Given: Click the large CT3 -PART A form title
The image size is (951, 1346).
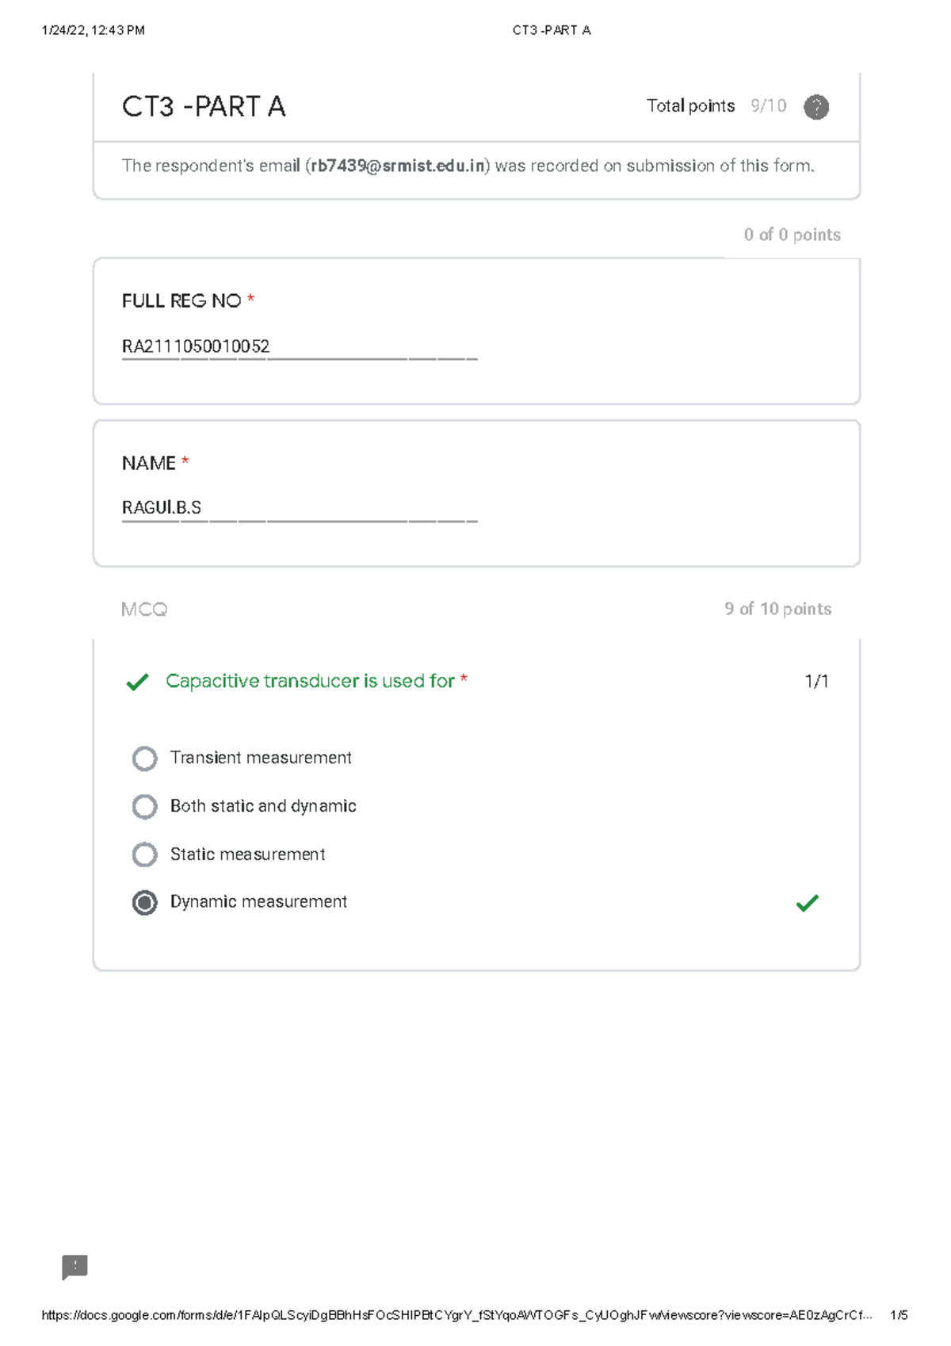Looking at the screenshot, I should click(204, 107).
